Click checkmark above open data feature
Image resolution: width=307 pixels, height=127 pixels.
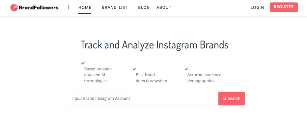(83, 63)
